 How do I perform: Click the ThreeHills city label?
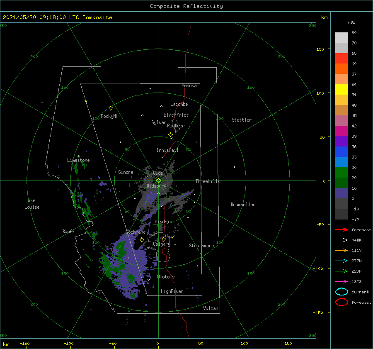pyautogui.click(x=208, y=181)
